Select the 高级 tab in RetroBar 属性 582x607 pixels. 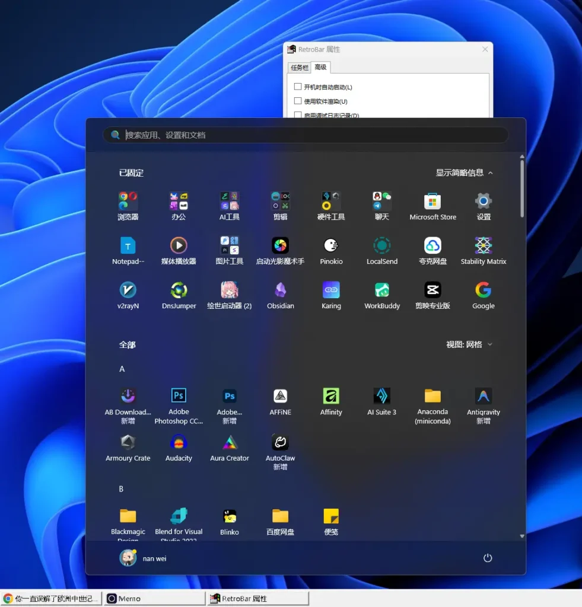320,67
